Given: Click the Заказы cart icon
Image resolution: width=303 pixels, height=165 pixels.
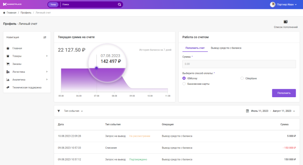Looking at the screenshot, I should click(8, 64).
